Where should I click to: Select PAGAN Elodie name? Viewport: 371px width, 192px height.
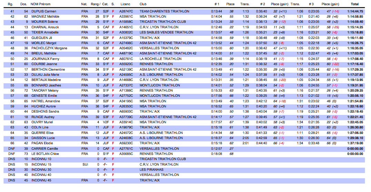[42, 143]
